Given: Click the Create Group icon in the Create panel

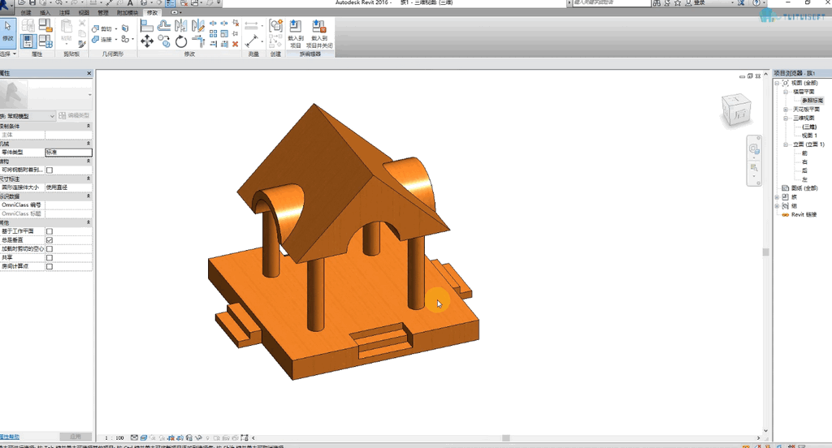Looking at the screenshot, I should click(x=275, y=26).
